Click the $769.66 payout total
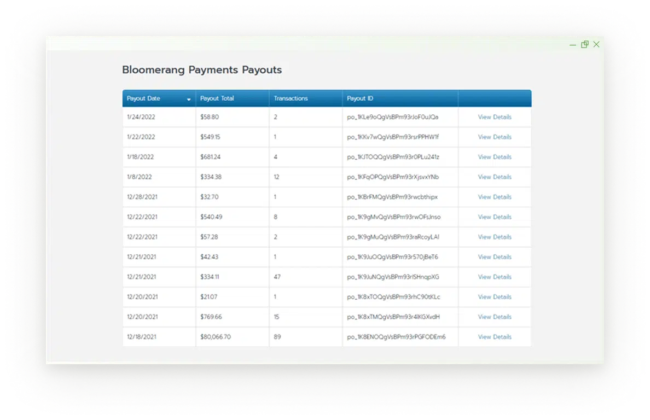 211,317
